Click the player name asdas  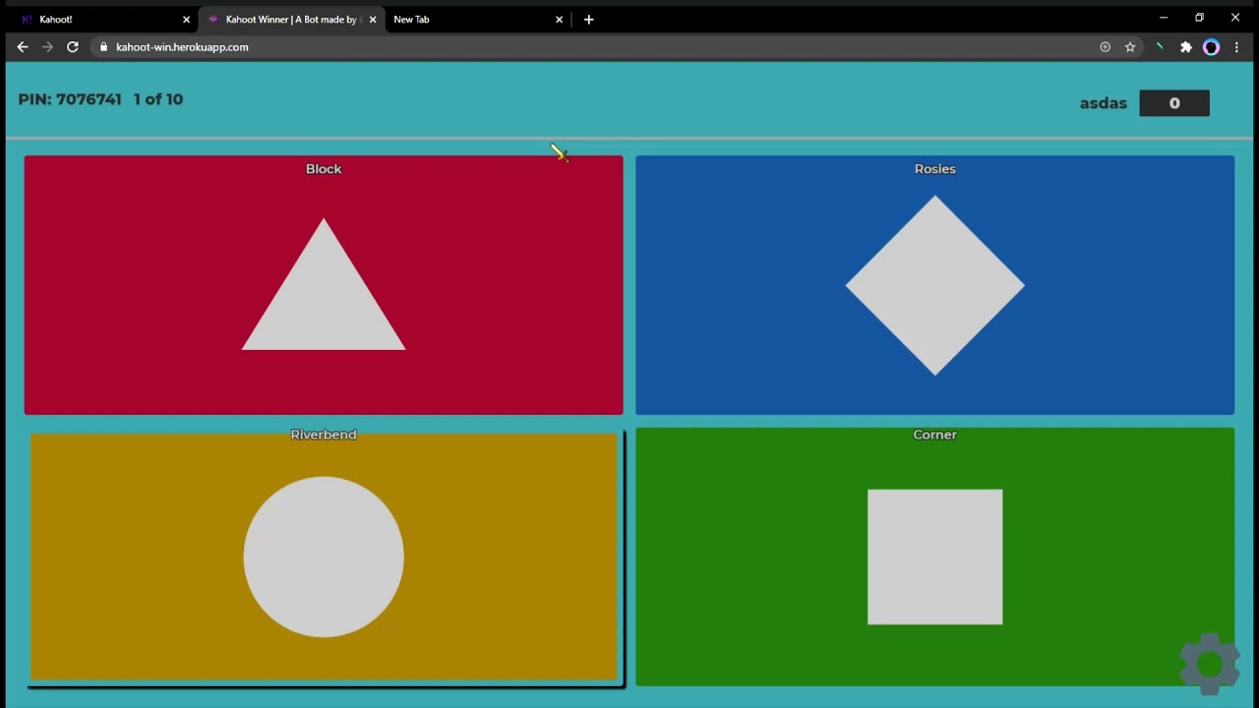pyautogui.click(x=1104, y=103)
